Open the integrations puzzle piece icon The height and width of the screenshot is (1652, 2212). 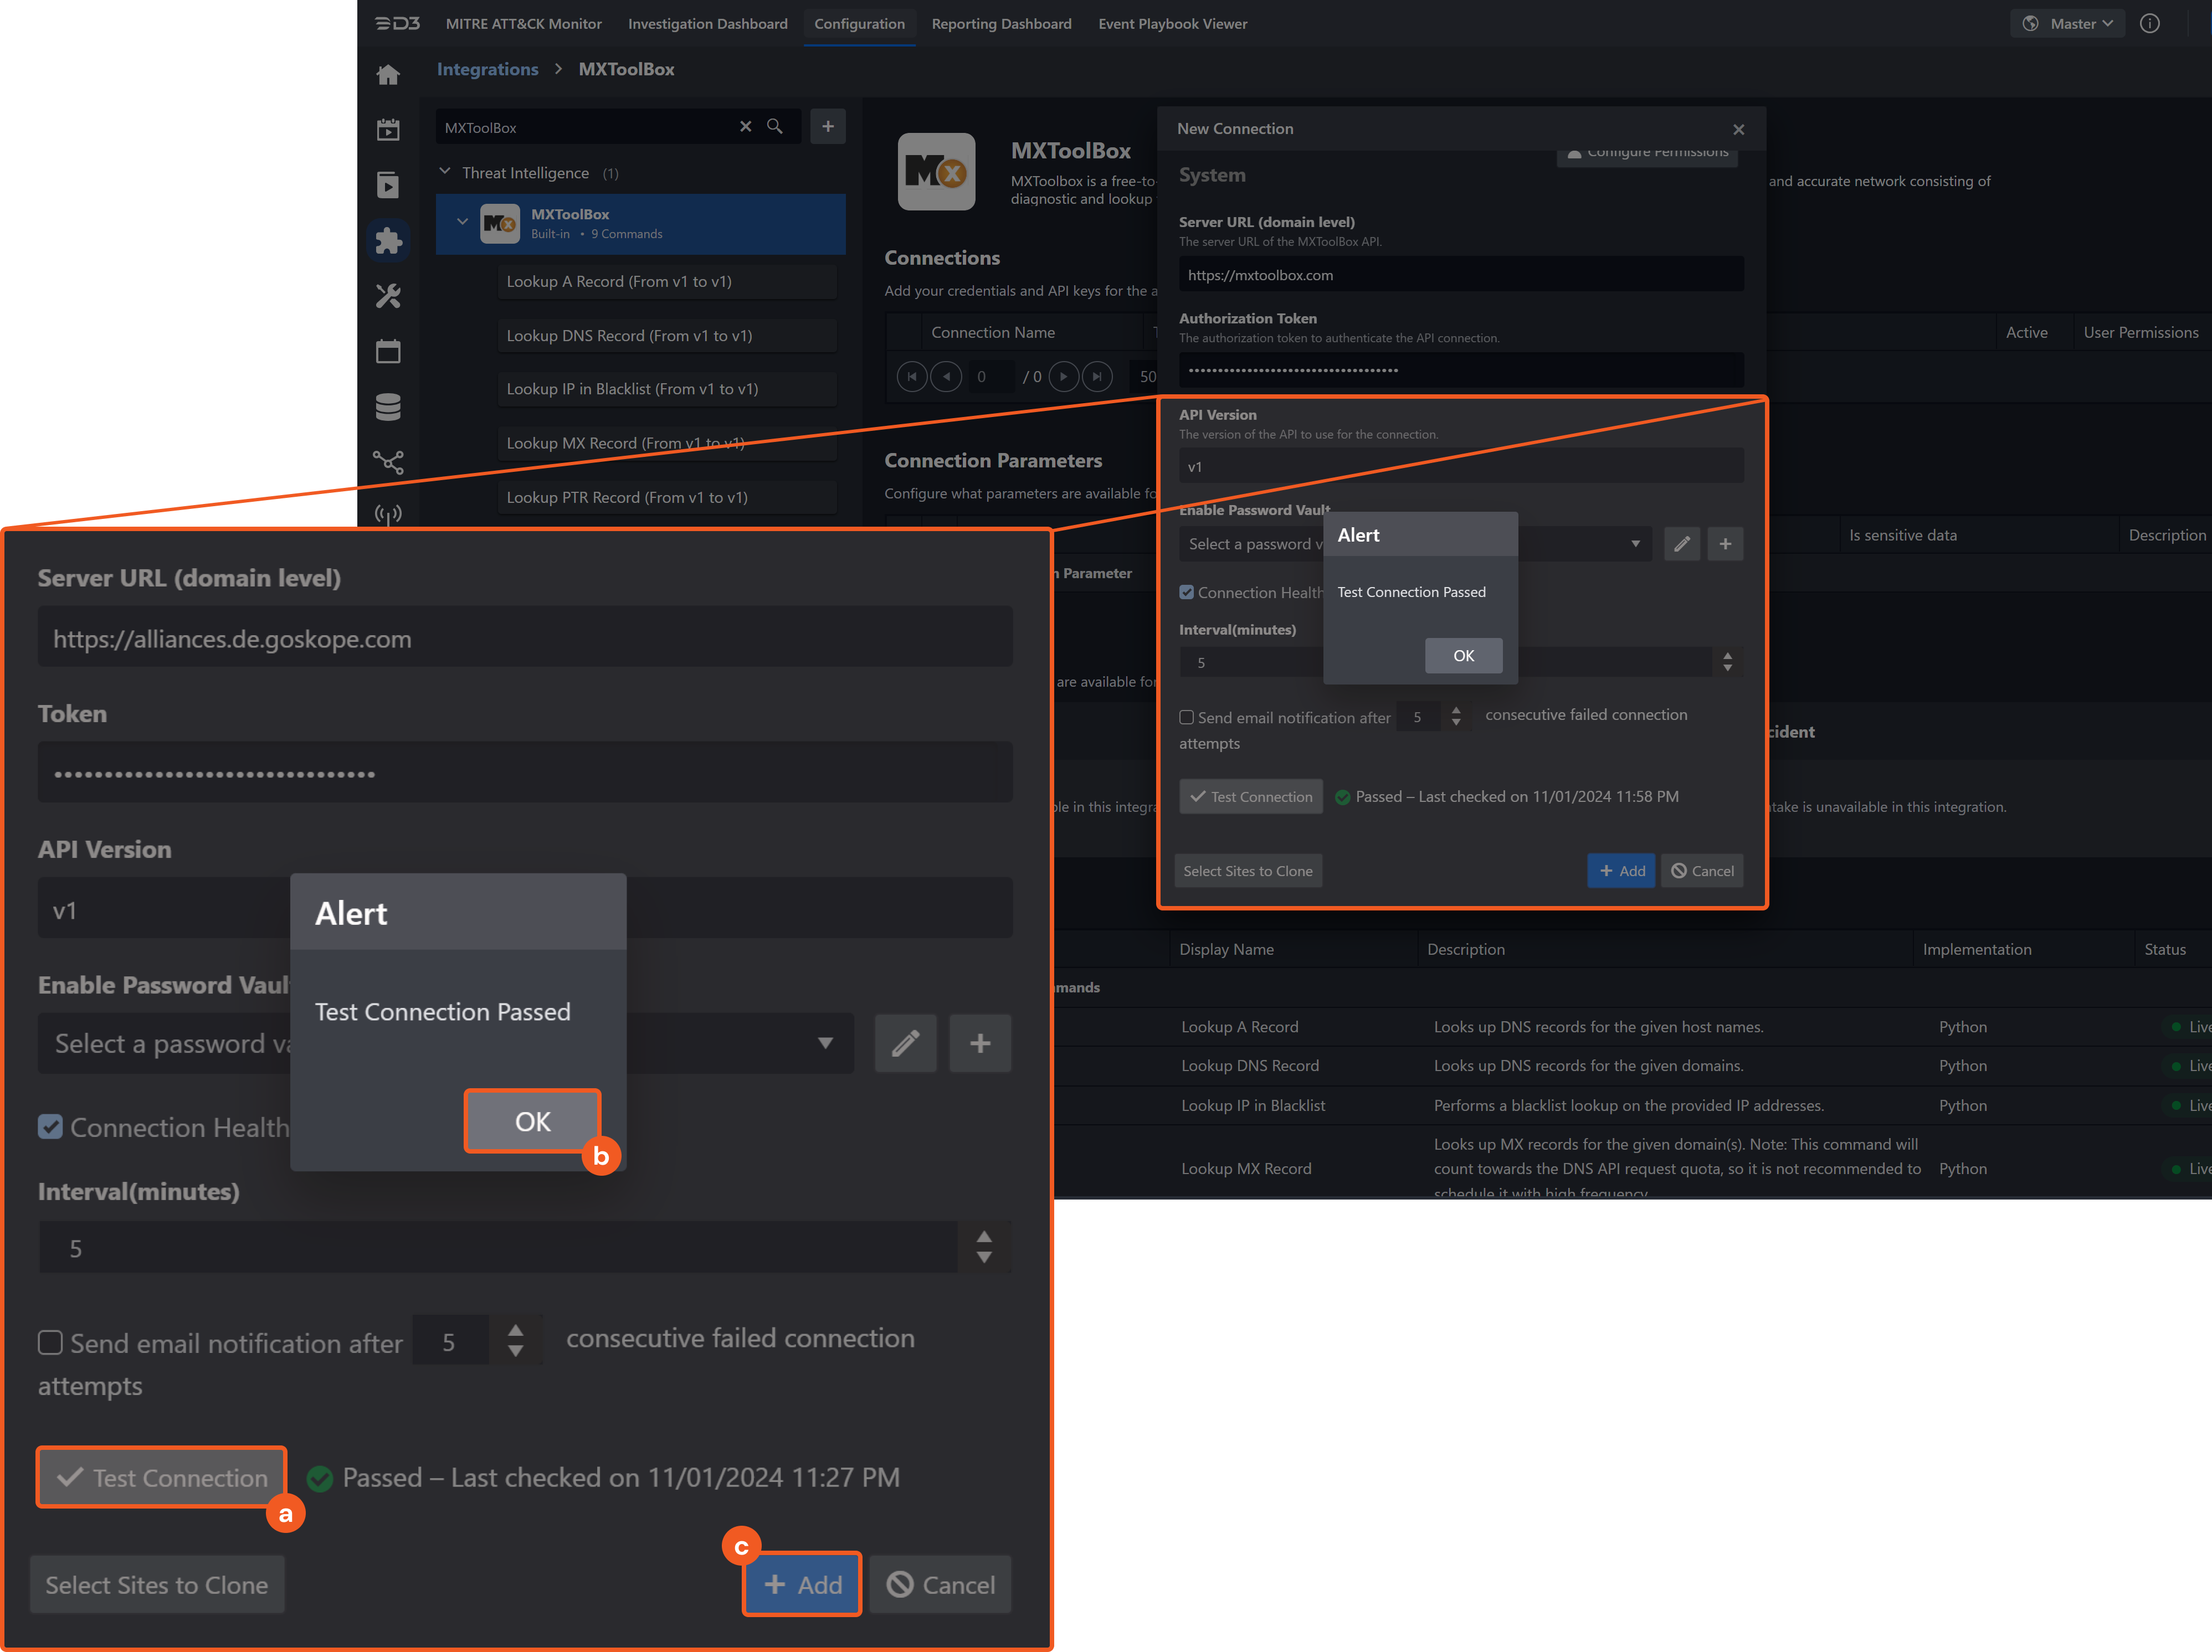[388, 240]
